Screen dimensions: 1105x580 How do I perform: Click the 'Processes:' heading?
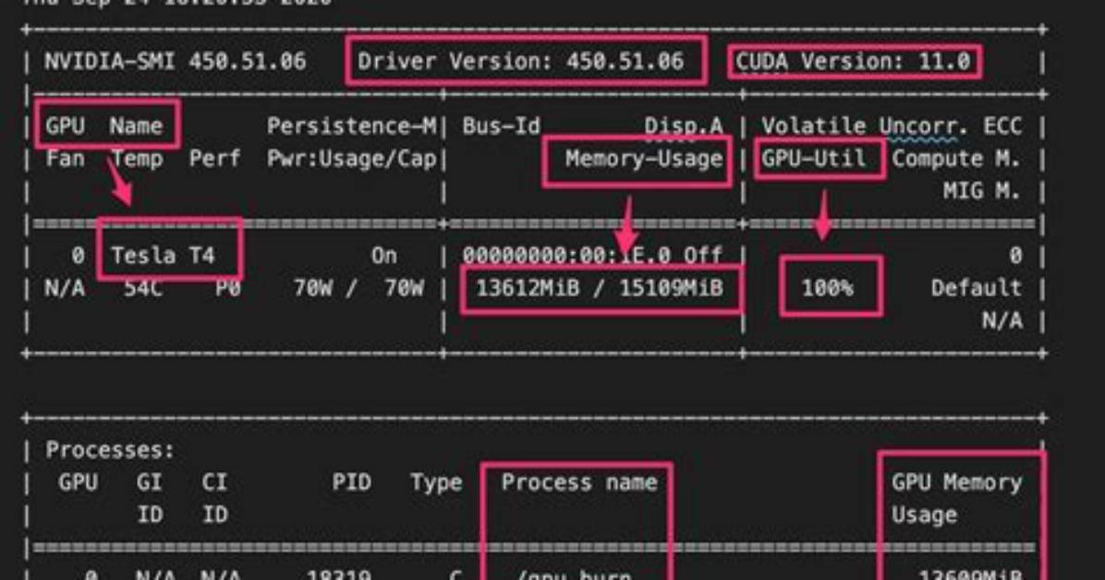click(x=110, y=450)
